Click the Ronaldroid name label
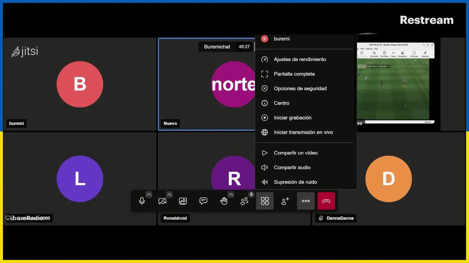This screenshot has width=469, height=263. 175,218
